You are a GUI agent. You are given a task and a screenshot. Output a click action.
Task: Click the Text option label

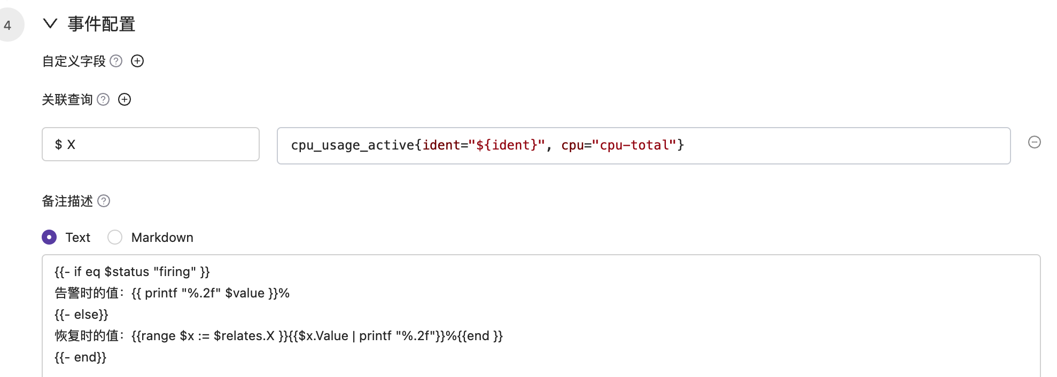click(78, 238)
